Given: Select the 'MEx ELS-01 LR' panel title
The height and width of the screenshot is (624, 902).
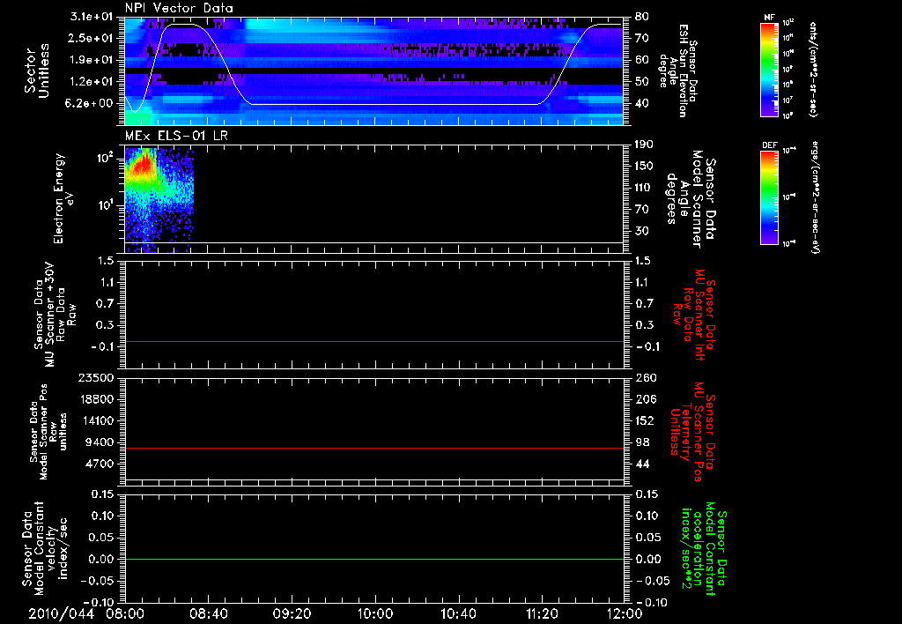Looking at the screenshot, I should tap(176, 135).
